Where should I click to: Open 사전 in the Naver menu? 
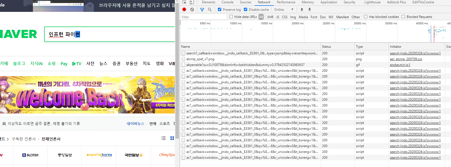pos(90,63)
